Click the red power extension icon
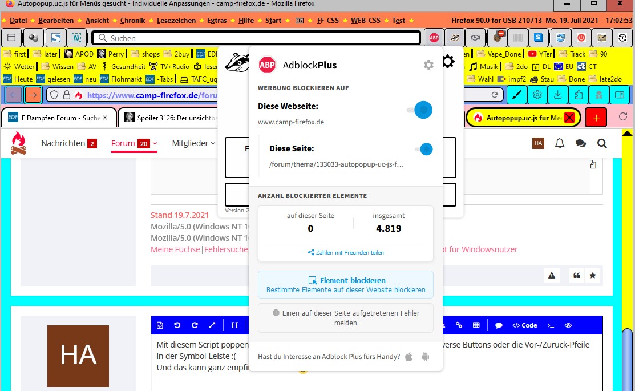 tap(581, 38)
